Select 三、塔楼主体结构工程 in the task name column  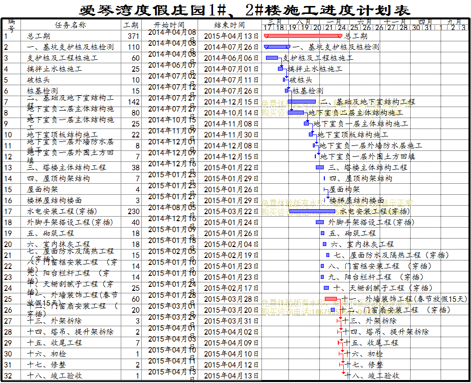[66, 168]
